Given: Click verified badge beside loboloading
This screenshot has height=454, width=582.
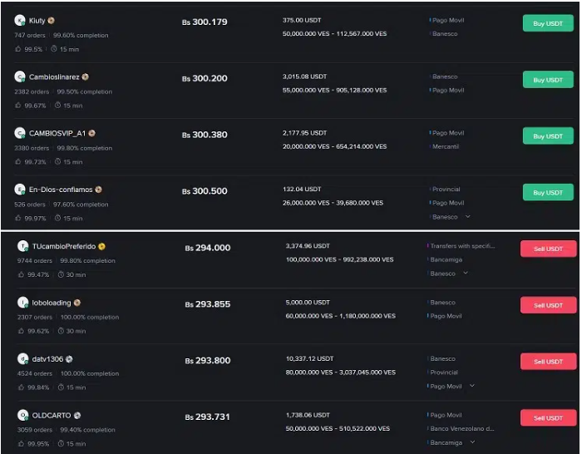Looking at the screenshot, I should [77, 303].
